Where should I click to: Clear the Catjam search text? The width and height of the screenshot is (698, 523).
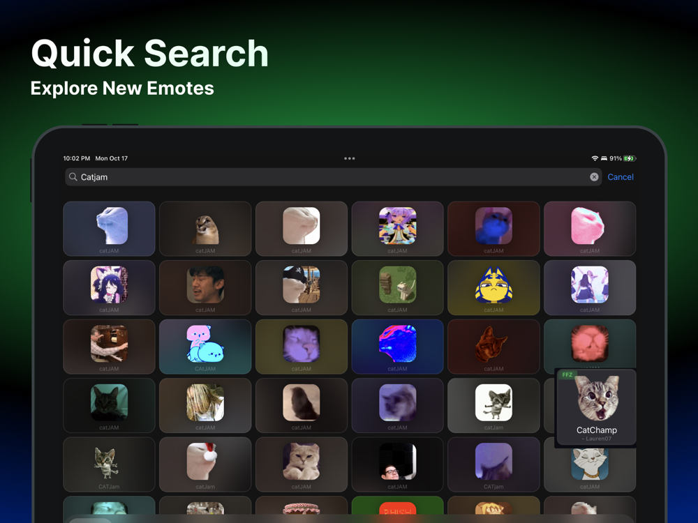click(594, 177)
